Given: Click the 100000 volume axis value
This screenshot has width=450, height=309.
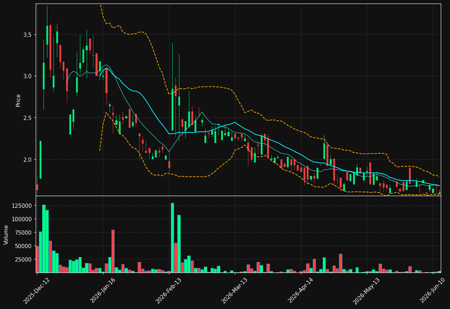Looking at the screenshot, I should (22, 219).
